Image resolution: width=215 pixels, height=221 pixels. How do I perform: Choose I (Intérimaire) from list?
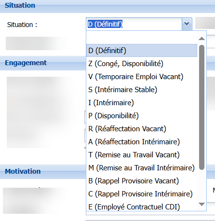tap(142, 103)
